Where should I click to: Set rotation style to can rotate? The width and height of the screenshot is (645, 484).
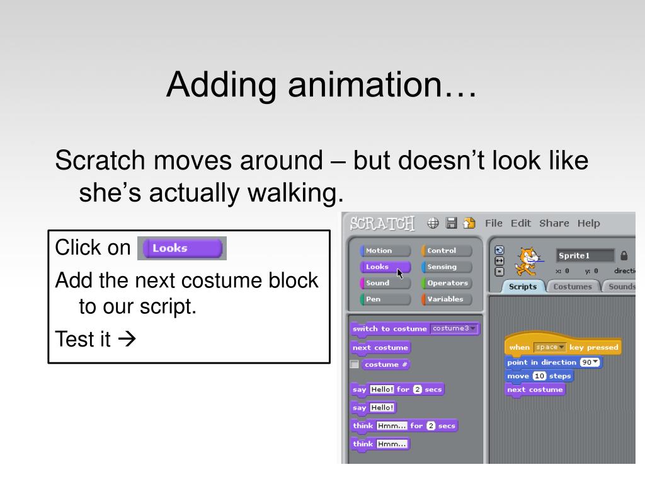(x=499, y=250)
